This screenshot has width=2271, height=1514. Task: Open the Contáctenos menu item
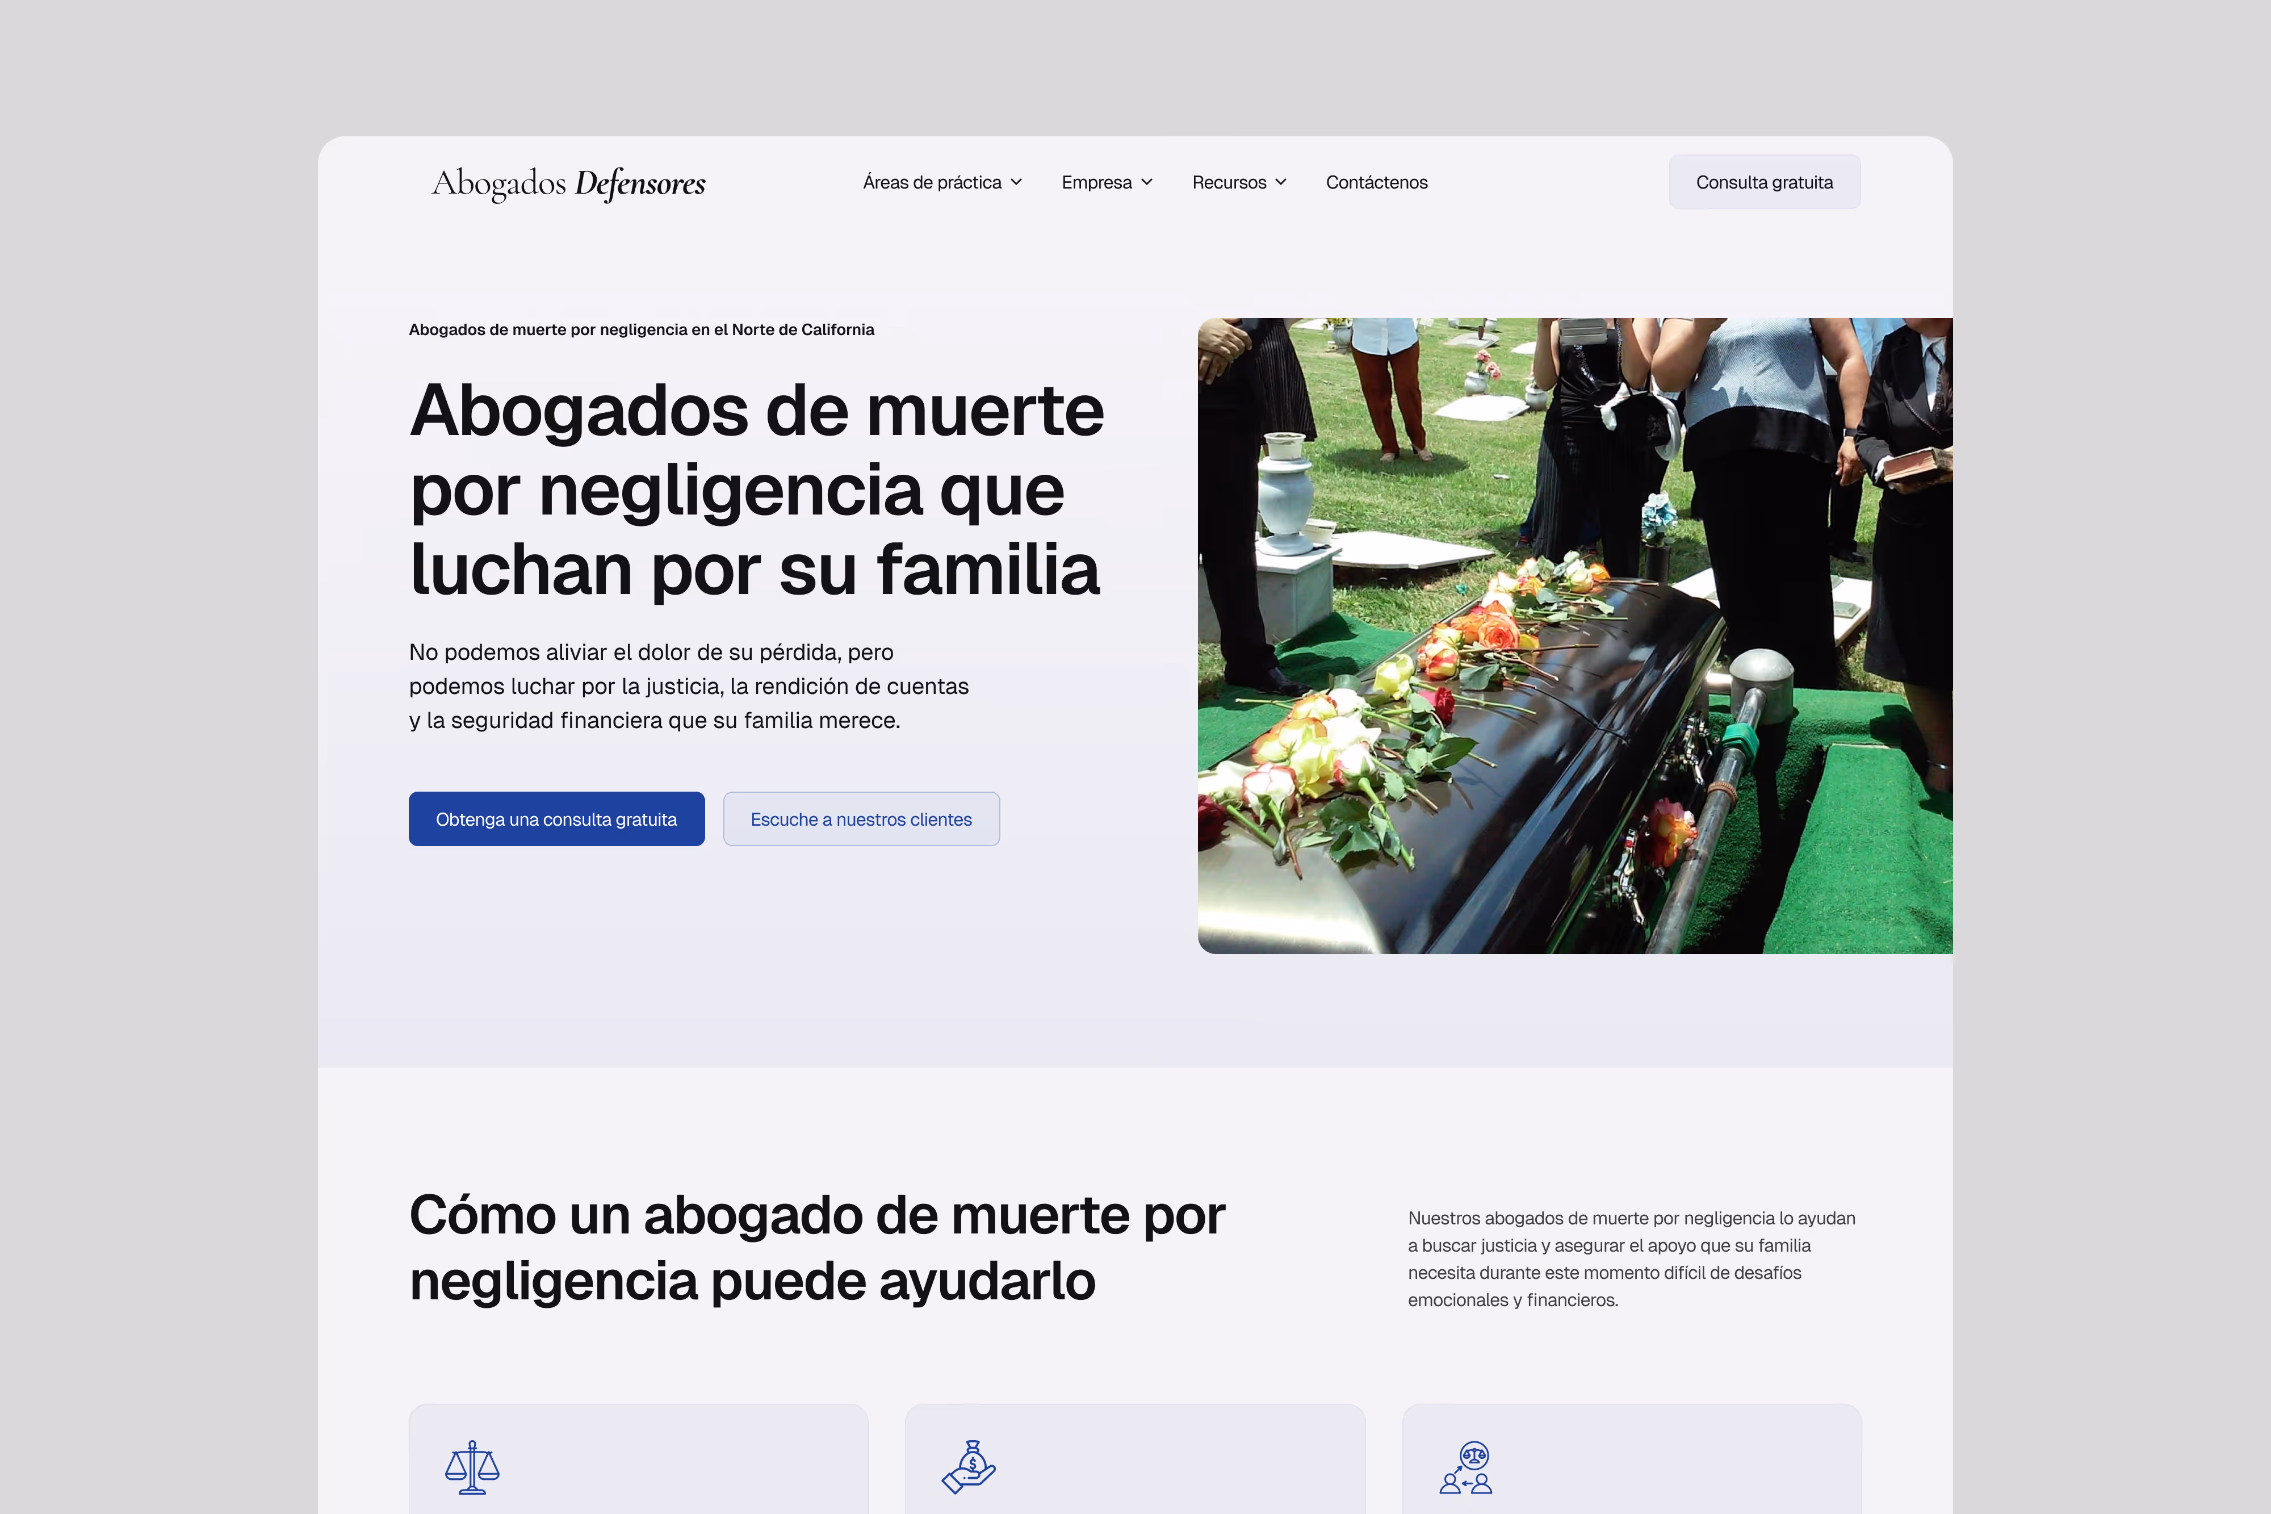pos(1377,182)
